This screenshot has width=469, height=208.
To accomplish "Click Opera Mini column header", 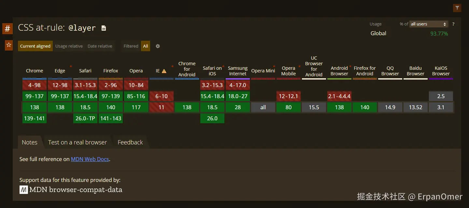I will click(x=263, y=71).
